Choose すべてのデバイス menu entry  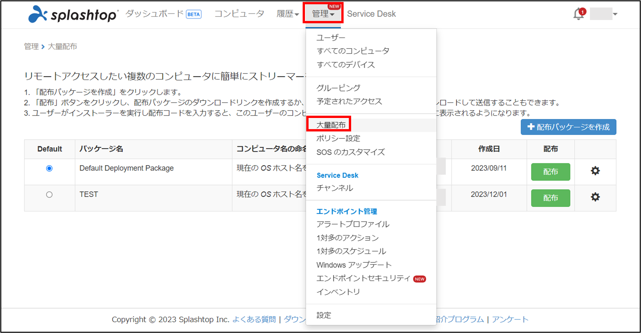coord(346,65)
